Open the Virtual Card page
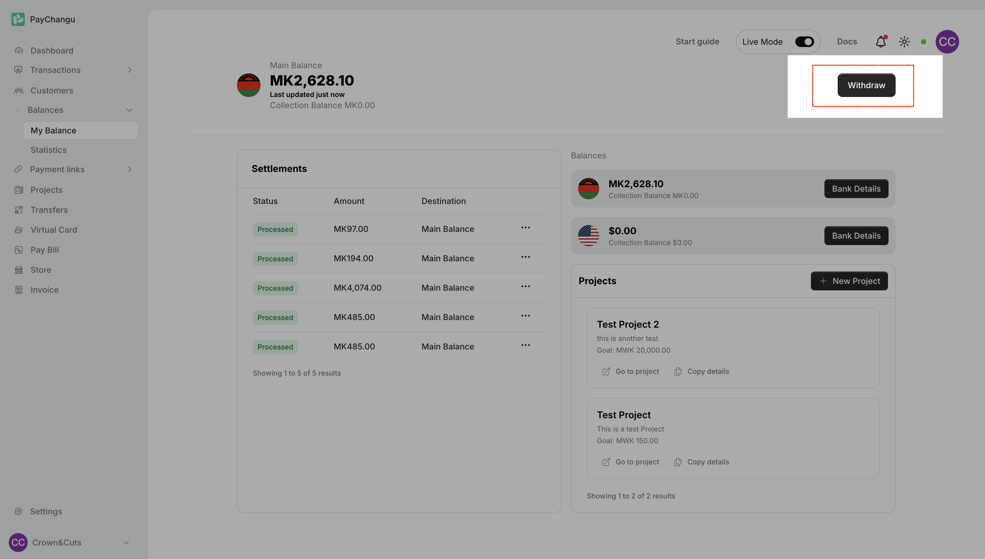The width and height of the screenshot is (985, 559). click(x=54, y=230)
